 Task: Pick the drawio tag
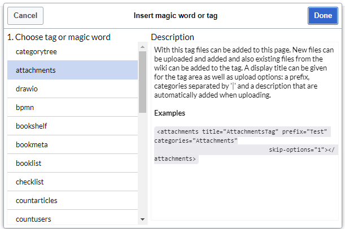tap(72, 89)
